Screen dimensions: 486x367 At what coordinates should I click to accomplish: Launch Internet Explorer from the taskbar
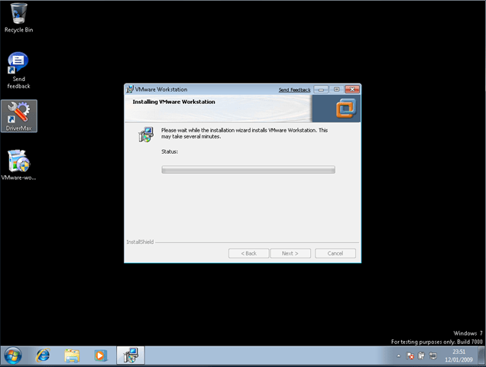point(43,356)
